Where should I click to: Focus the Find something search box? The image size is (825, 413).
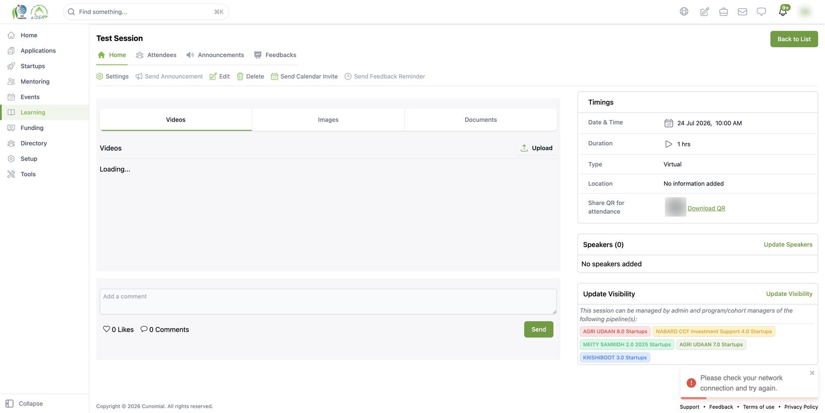(146, 12)
